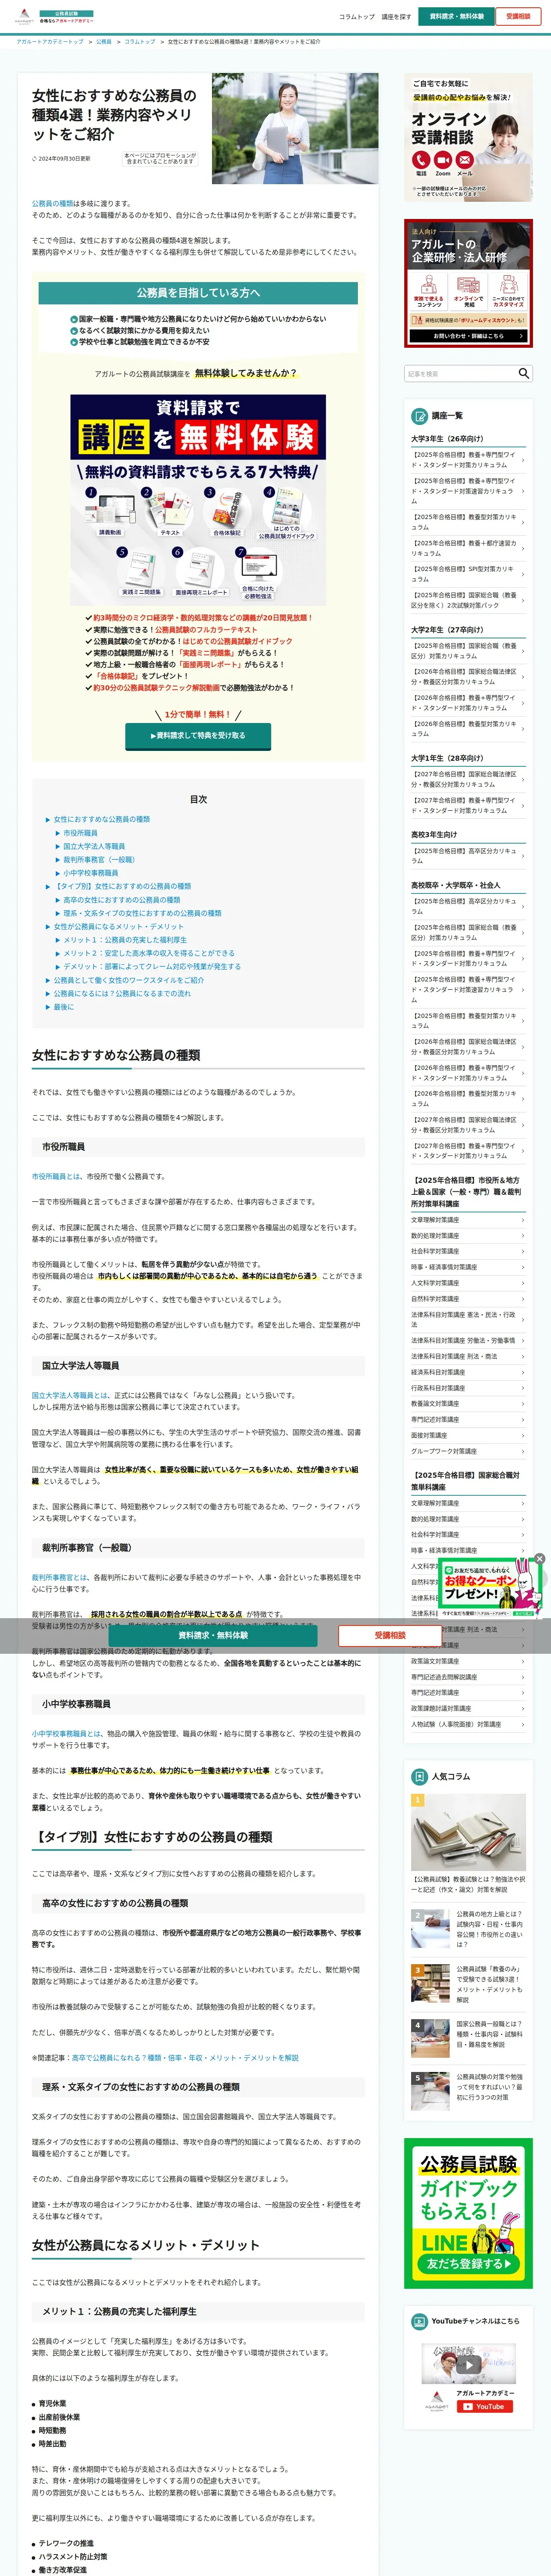Screen dimensions: 551x2576
Task: Open the 裁判所事務官とは link
Action: click(60, 1577)
